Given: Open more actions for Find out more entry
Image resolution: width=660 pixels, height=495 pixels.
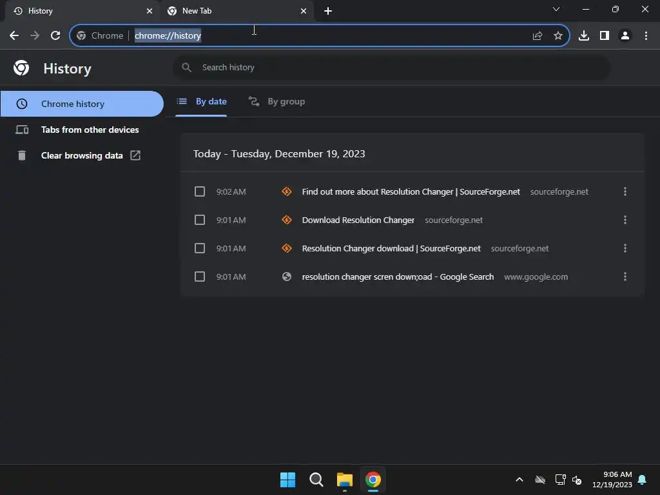Looking at the screenshot, I should 625,191.
